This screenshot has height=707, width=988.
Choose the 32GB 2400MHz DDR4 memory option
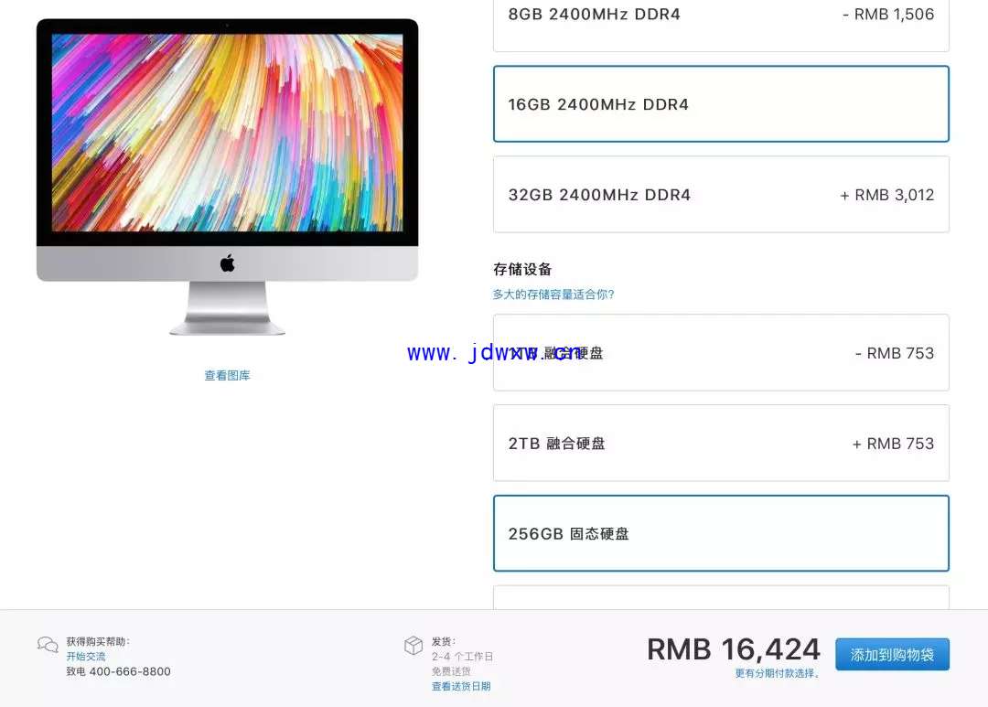pos(721,195)
